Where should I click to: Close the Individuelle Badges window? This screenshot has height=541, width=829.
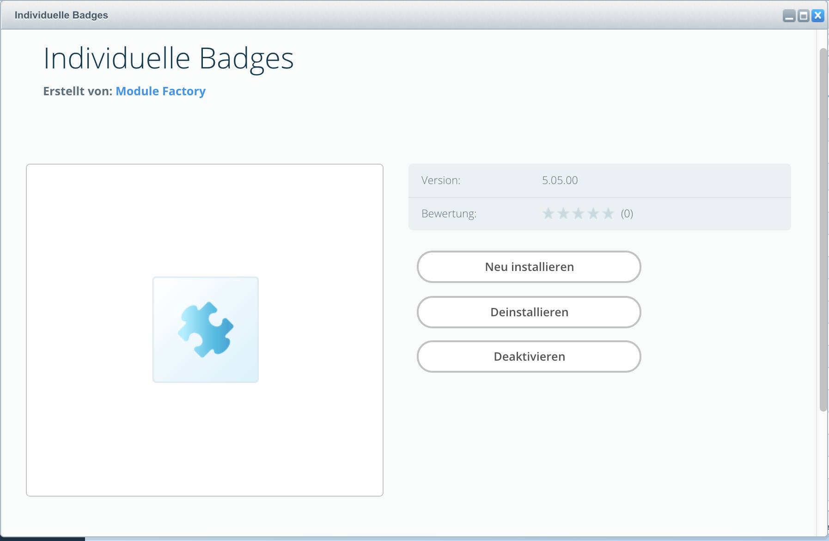pyautogui.click(x=818, y=16)
